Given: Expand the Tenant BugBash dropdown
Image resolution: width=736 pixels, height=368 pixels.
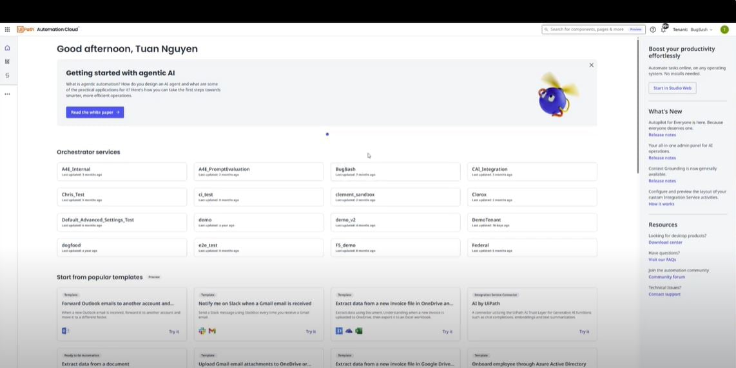Looking at the screenshot, I should click(x=693, y=30).
